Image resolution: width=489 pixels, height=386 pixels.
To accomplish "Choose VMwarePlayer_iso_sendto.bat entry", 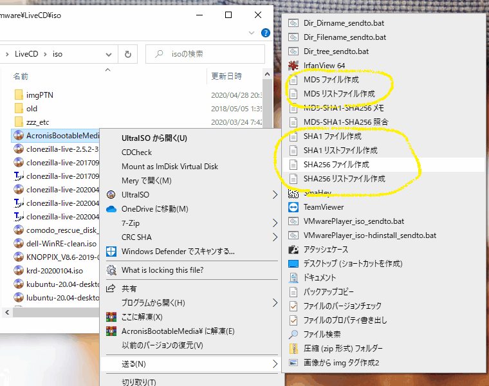I will click(x=354, y=221).
